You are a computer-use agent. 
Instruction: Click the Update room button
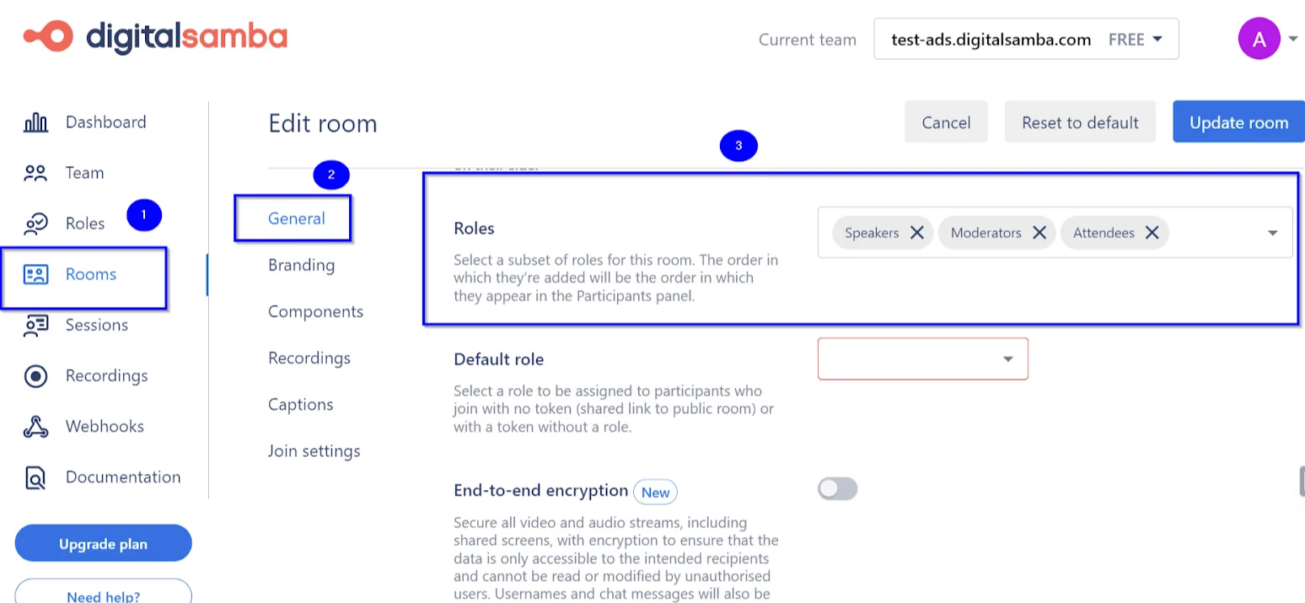coord(1238,121)
